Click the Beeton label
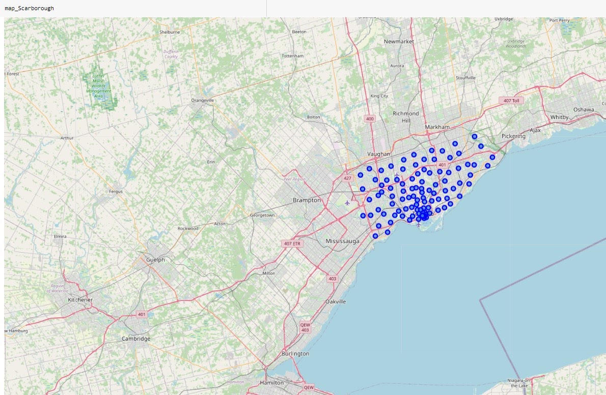This screenshot has width=606, height=395. tap(299, 32)
